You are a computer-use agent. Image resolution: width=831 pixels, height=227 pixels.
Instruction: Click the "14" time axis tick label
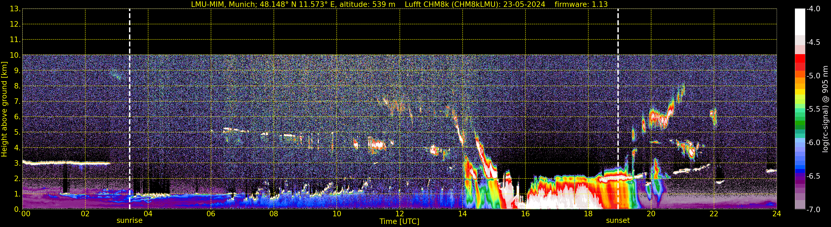point(462,214)
